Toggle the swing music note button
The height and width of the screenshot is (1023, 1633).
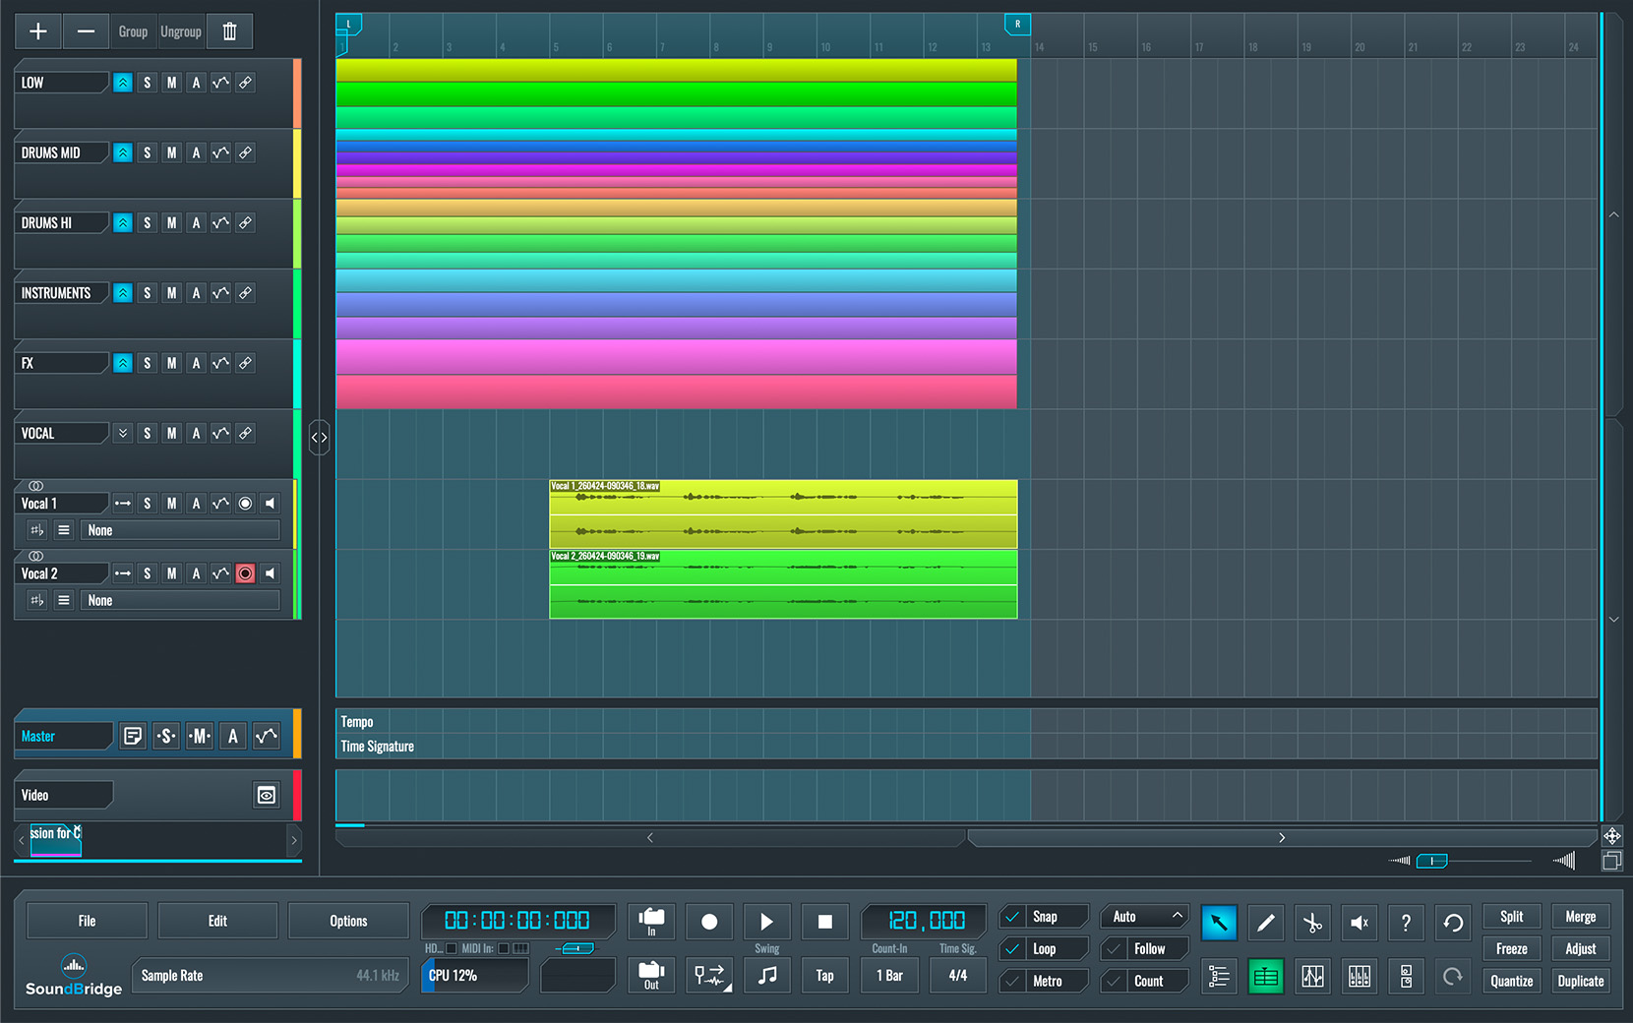click(x=767, y=975)
